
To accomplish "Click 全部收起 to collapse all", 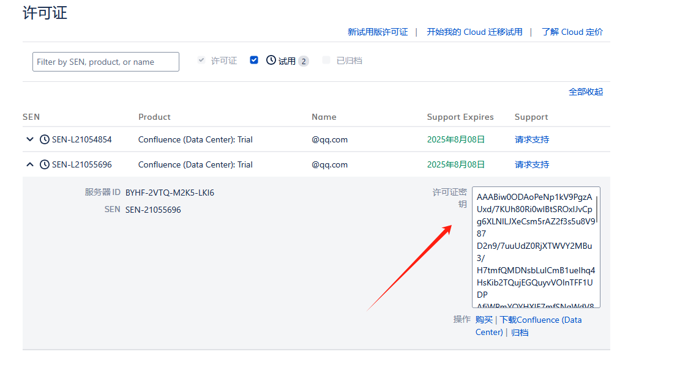I will coord(586,92).
